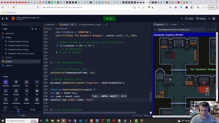This screenshot has width=219, height=123.
Task: Click the search magnifier icon in header
Action: [x=182, y=18]
